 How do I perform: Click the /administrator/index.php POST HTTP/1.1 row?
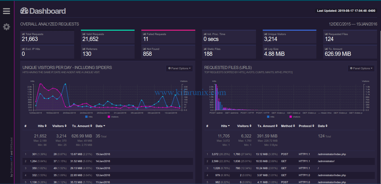(289, 154)
